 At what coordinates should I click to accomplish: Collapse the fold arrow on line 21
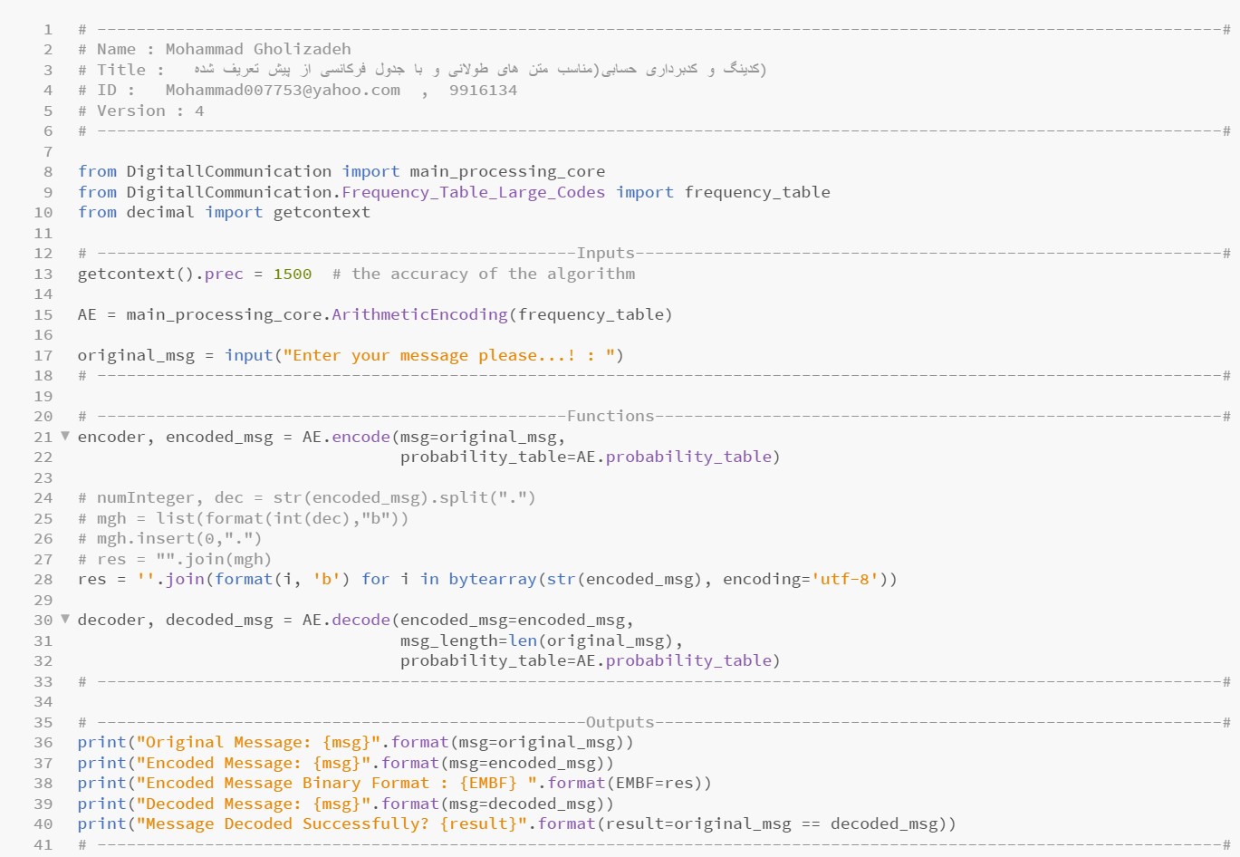[x=65, y=436]
